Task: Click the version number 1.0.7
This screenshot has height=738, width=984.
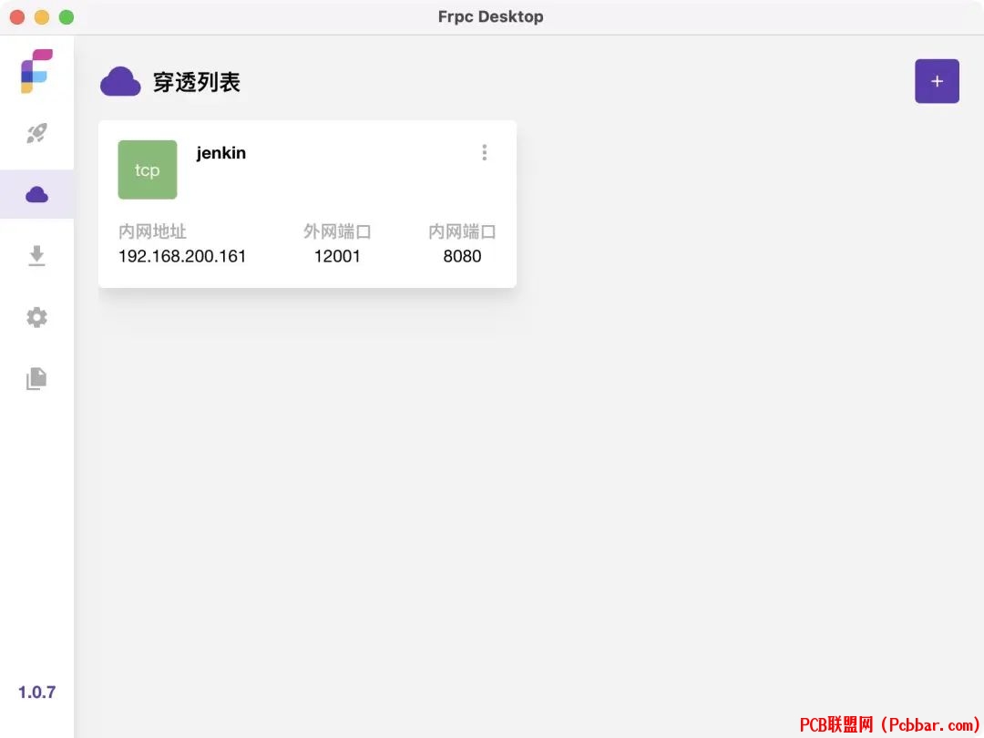Action: click(36, 692)
